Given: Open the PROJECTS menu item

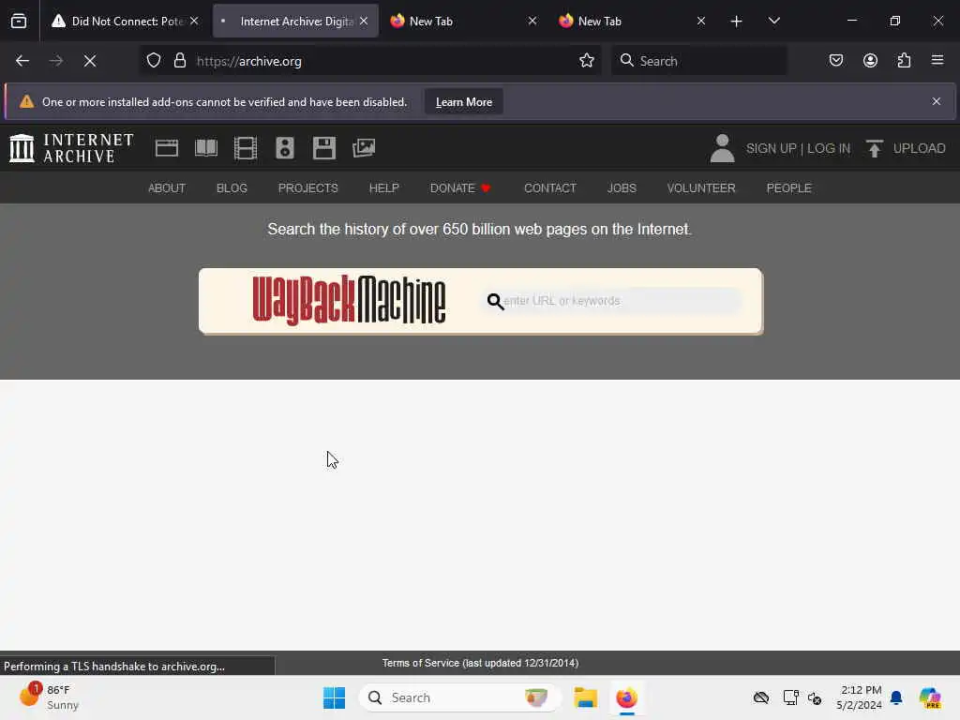Looking at the screenshot, I should (307, 187).
